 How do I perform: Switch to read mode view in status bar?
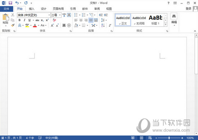click(133, 138)
